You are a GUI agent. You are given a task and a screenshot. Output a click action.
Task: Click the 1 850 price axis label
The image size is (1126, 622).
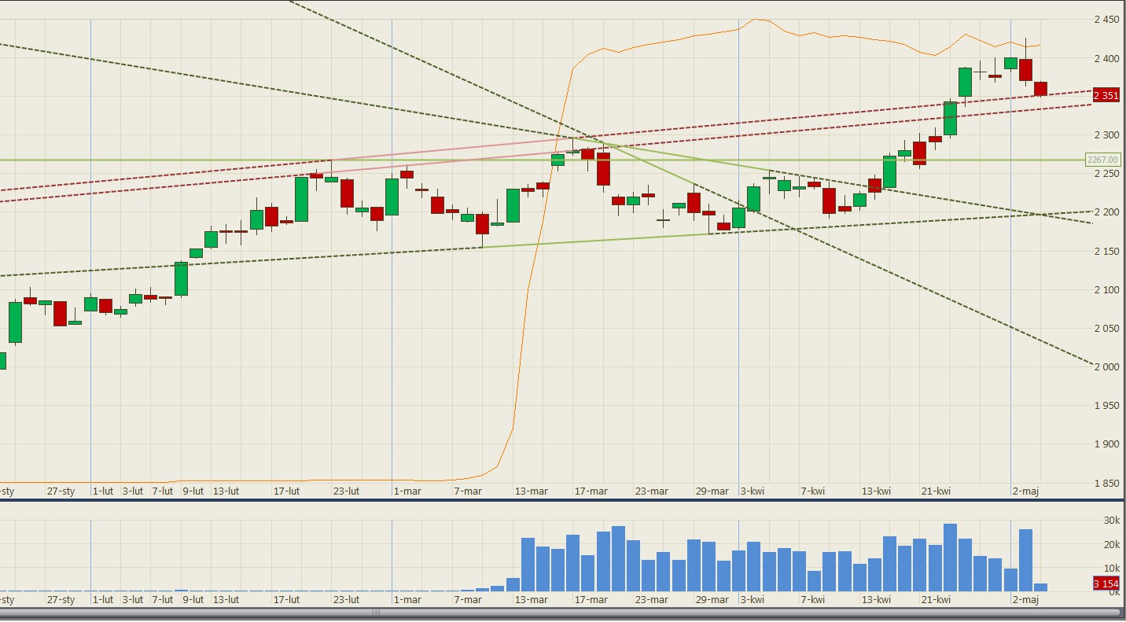pos(1106,483)
